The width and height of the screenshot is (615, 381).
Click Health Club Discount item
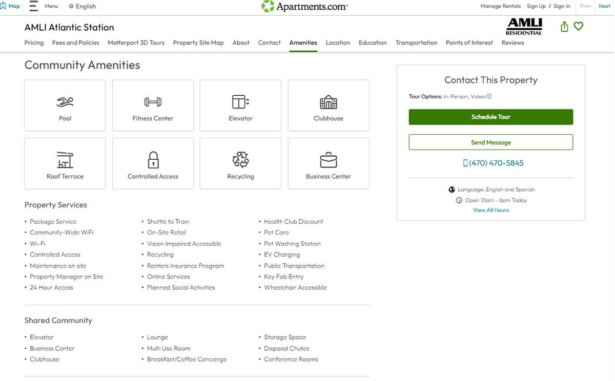(x=294, y=222)
